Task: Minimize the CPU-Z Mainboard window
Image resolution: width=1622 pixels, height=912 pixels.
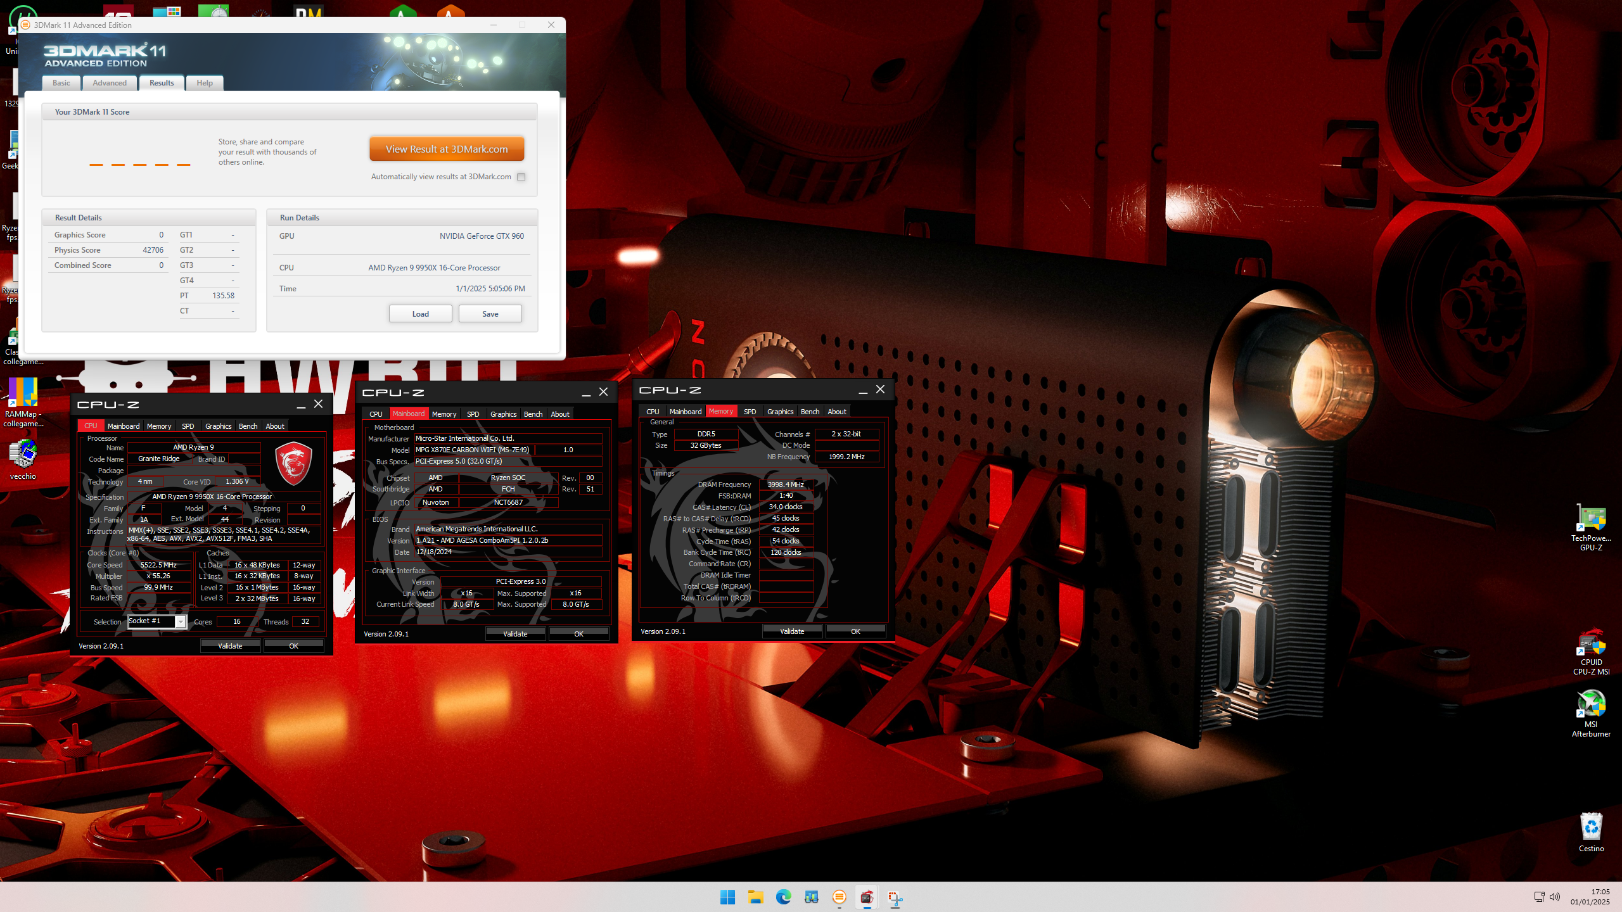Action: 586,392
